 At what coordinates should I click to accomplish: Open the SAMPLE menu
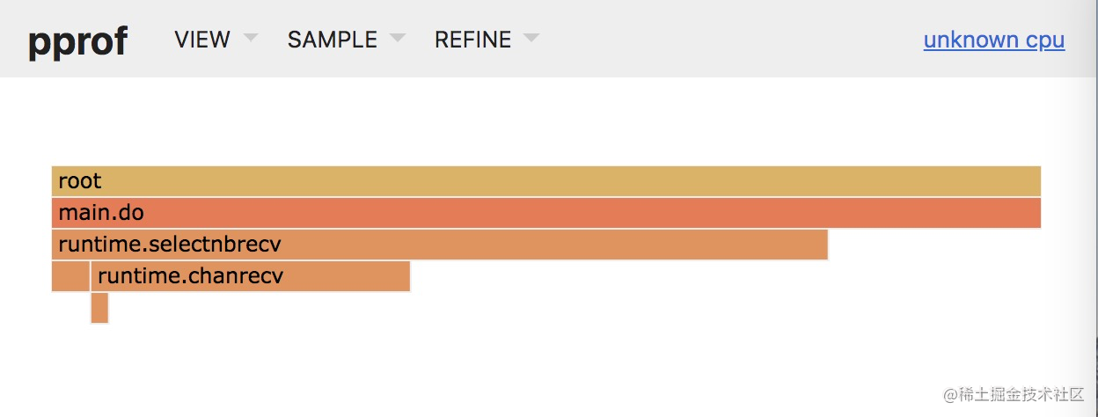tap(333, 40)
